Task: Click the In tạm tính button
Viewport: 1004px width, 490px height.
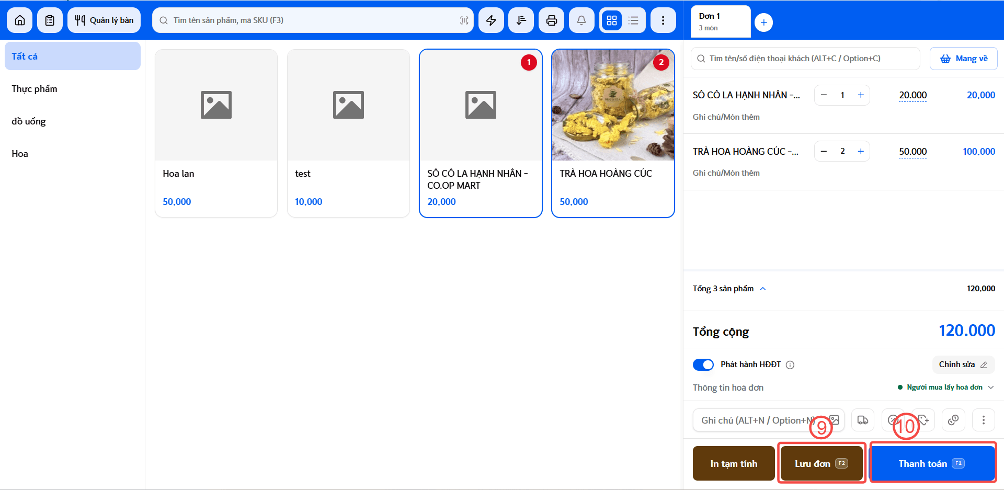Action: coord(734,463)
